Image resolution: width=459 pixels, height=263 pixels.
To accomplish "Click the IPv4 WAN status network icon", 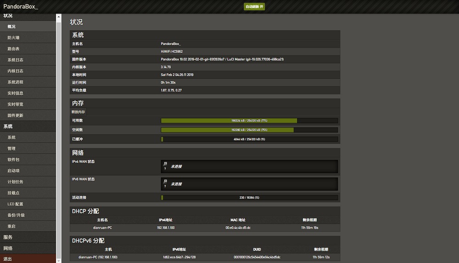I will click(165, 164).
